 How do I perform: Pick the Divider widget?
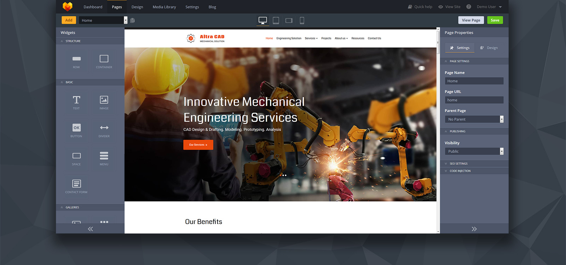pos(104,130)
